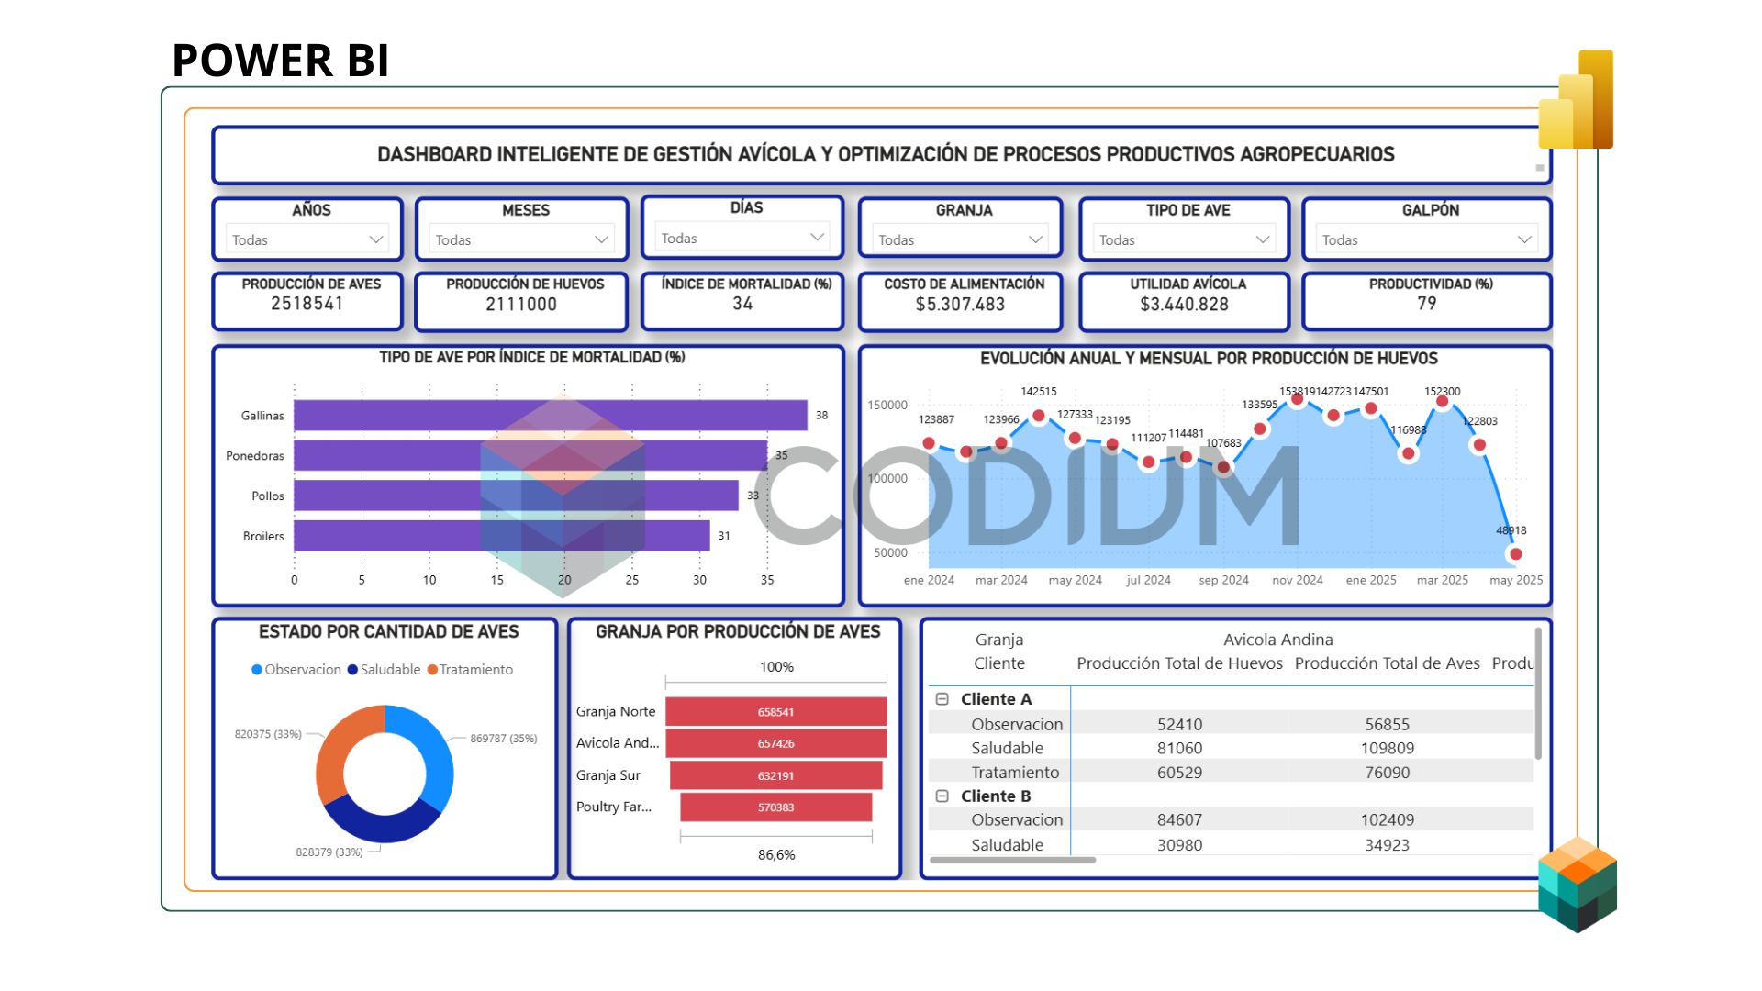
Task: Click the Producción Total de Aves column header
Action: pyautogui.click(x=1387, y=663)
